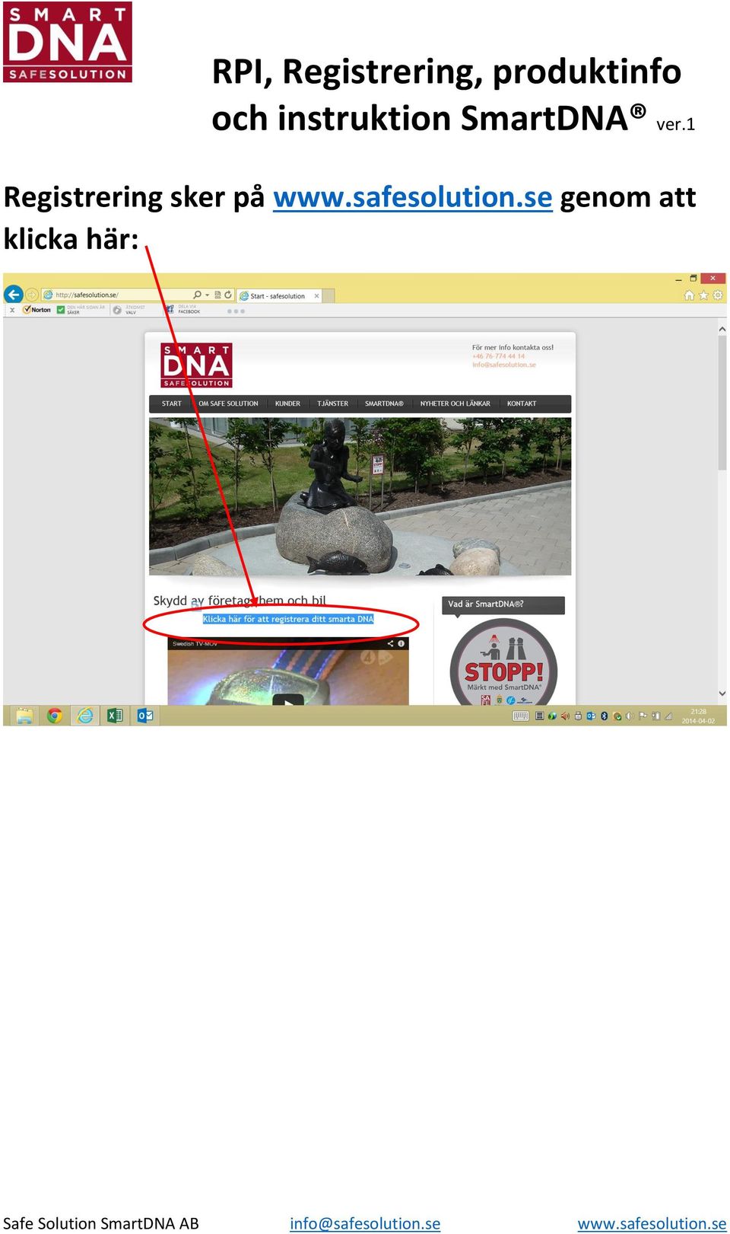
Task: Click the 'Vad är SmartDNA®?' heading
Action: pos(486,604)
